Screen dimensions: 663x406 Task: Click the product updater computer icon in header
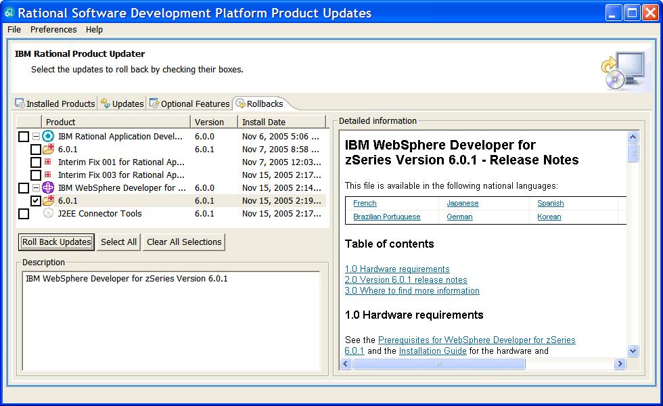622,72
